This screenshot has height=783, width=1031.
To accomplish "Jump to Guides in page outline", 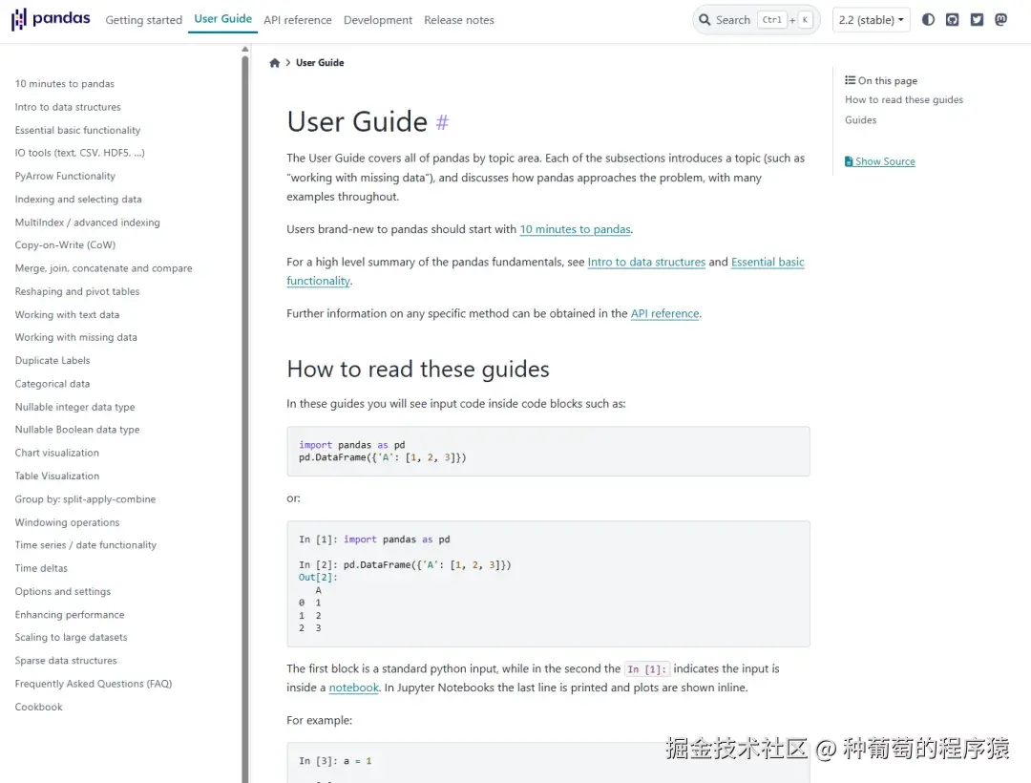I will coord(861,120).
